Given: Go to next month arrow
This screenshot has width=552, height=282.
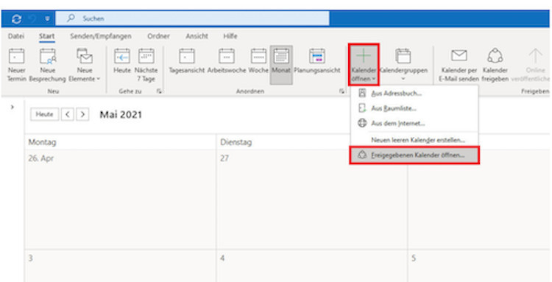Looking at the screenshot, I should point(82,114).
